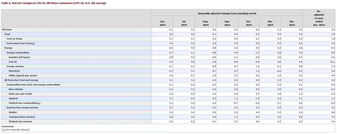The image size is (337, 134).
Task: Select the Jun. 2024 column header
Action: [162, 23]
